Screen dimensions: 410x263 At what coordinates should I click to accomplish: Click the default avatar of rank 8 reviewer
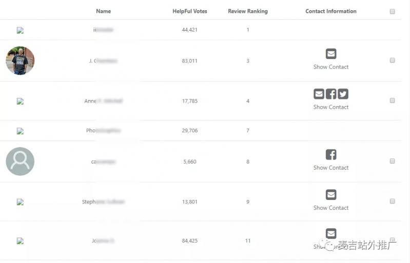[20, 161]
